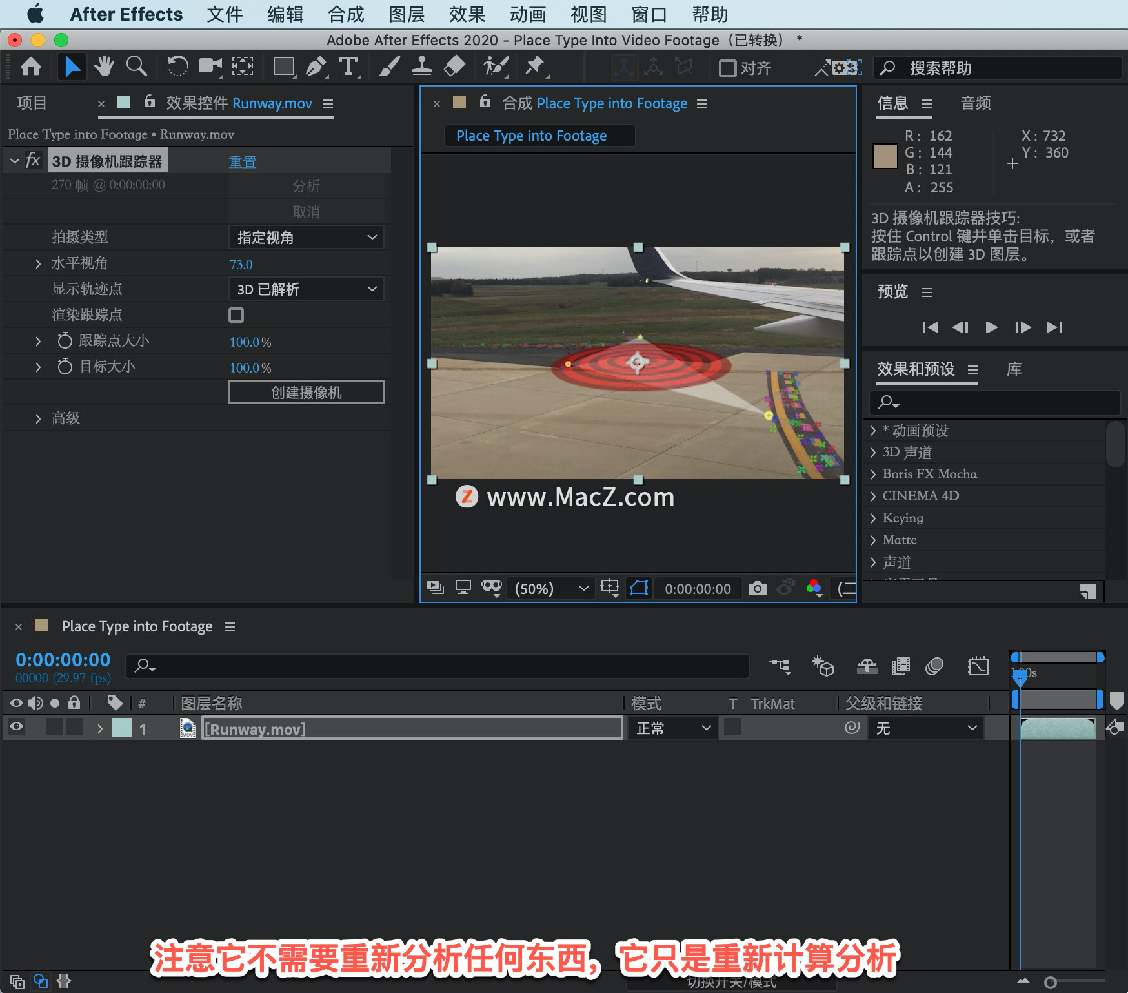Click the 创建摄像机 button
1128x993 pixels.
(307, 392)
